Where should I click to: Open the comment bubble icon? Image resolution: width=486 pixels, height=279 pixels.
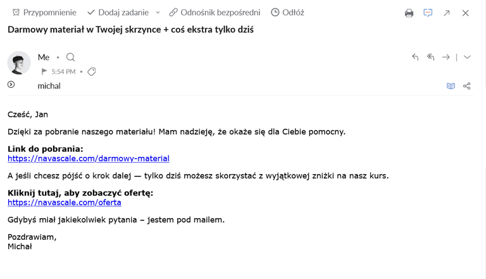428,13
